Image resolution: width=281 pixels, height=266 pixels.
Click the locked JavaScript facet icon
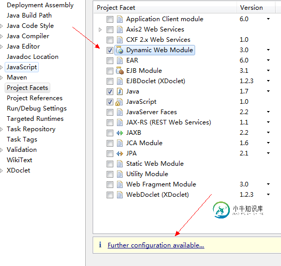119,102
